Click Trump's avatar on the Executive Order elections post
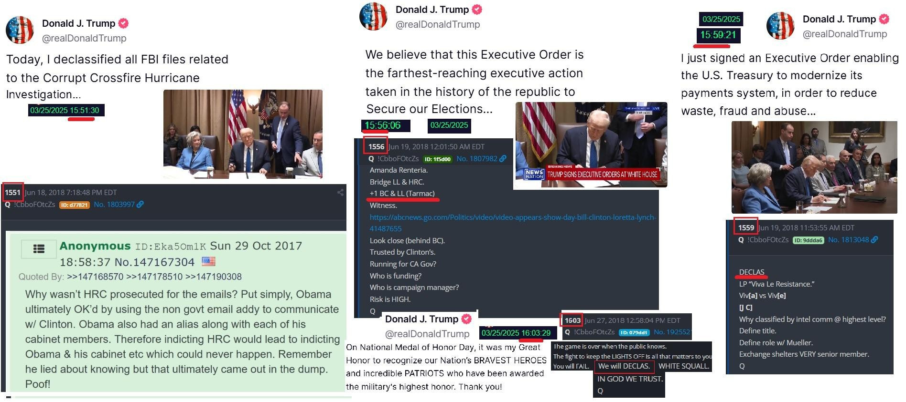Screen dimensions: 906x402 coord(373,17)
